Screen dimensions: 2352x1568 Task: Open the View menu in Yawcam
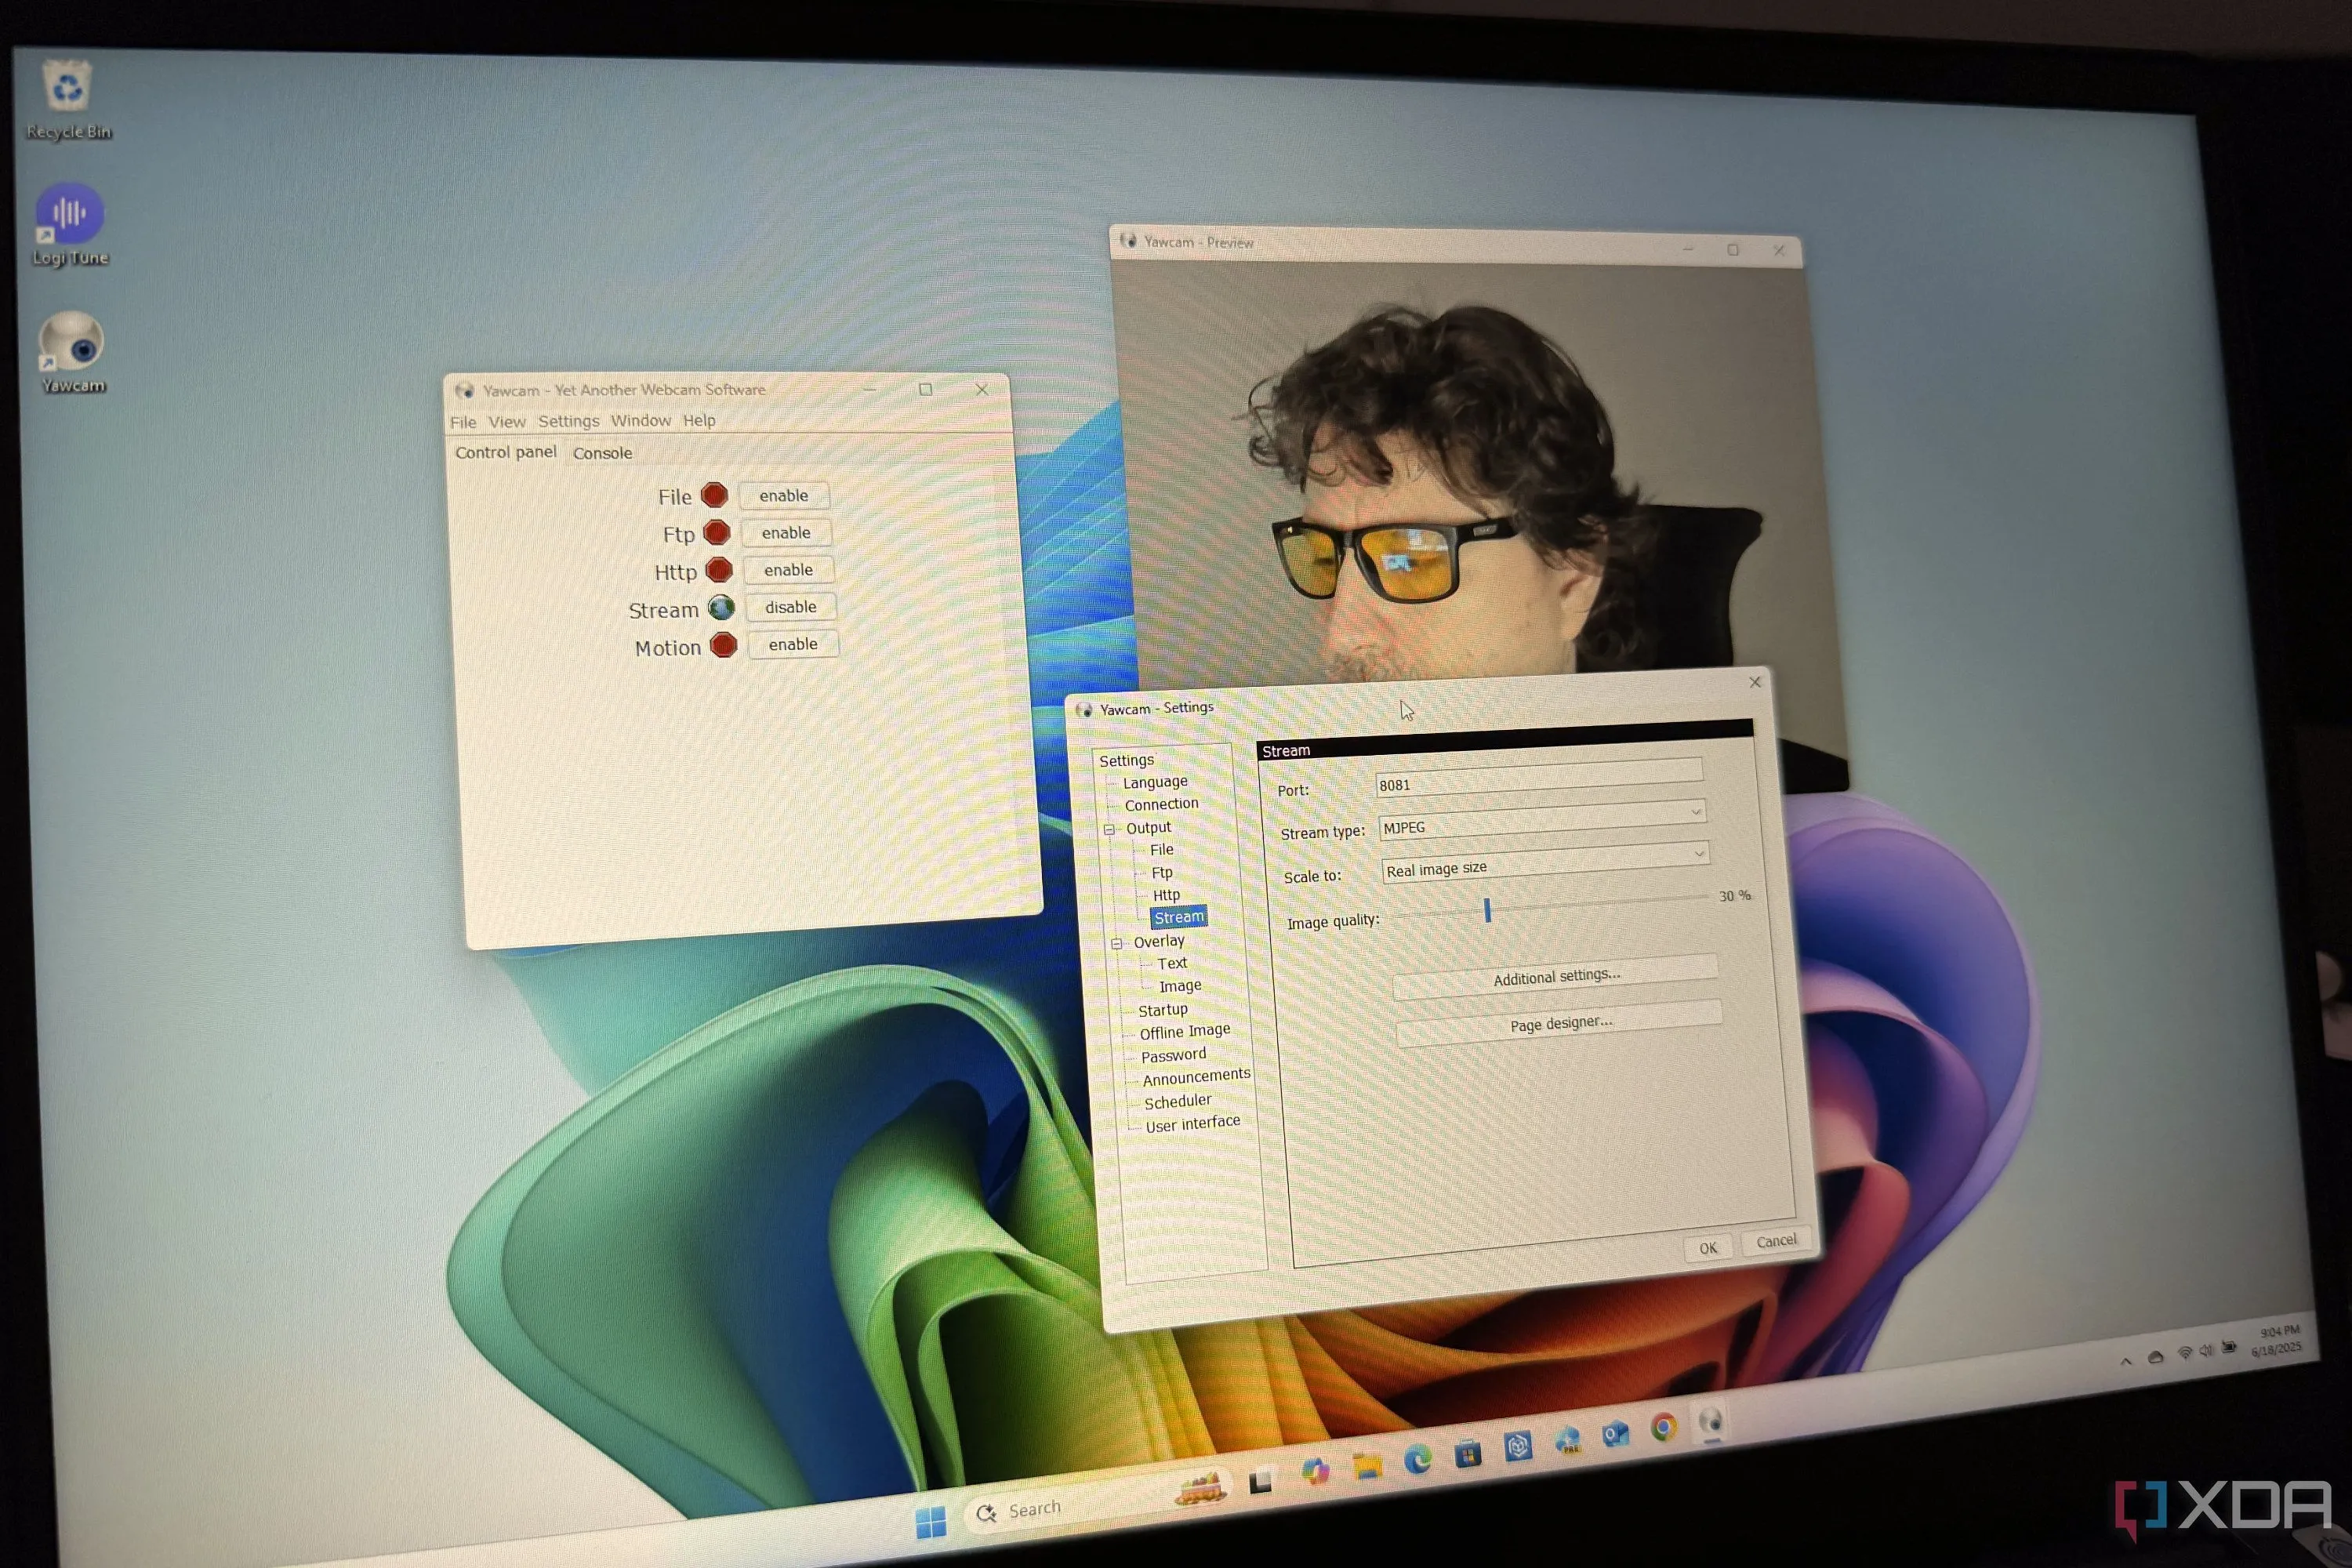[x=507, y=422]
